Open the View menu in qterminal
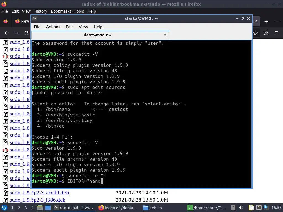Screen dimensions: 283x212 coord(83,27)
